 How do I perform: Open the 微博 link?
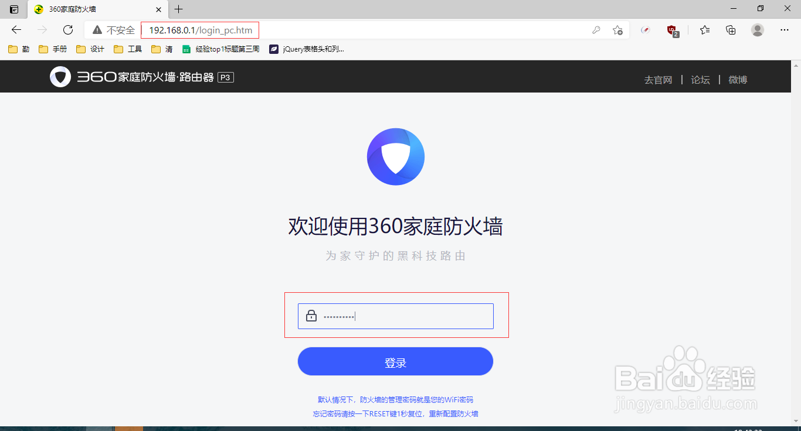tap(738, 80)
